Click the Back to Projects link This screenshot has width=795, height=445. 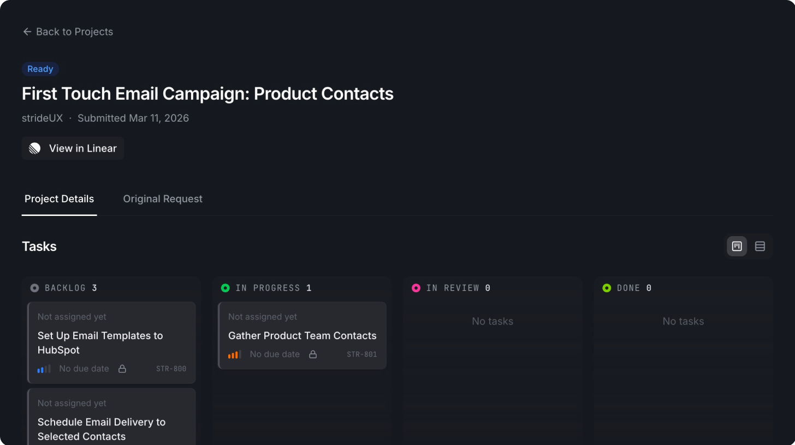click(74, 32)
